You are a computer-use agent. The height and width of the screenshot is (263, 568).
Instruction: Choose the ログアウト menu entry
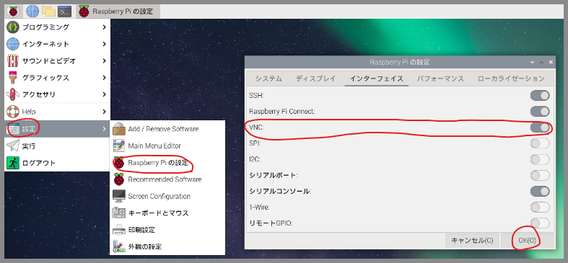[57, 163]
